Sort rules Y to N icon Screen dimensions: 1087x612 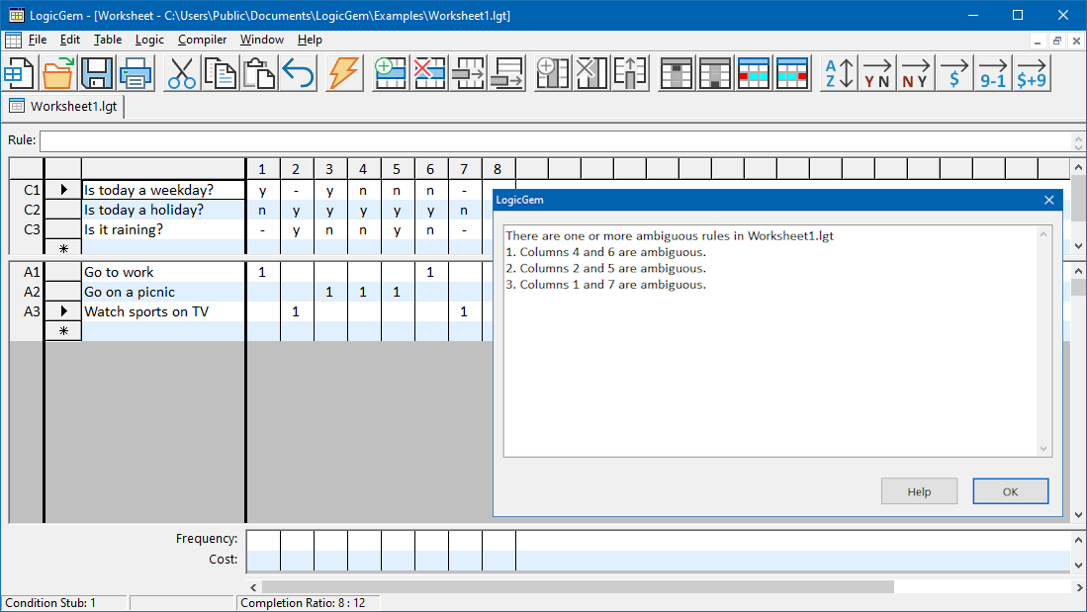tap(877, 73)
